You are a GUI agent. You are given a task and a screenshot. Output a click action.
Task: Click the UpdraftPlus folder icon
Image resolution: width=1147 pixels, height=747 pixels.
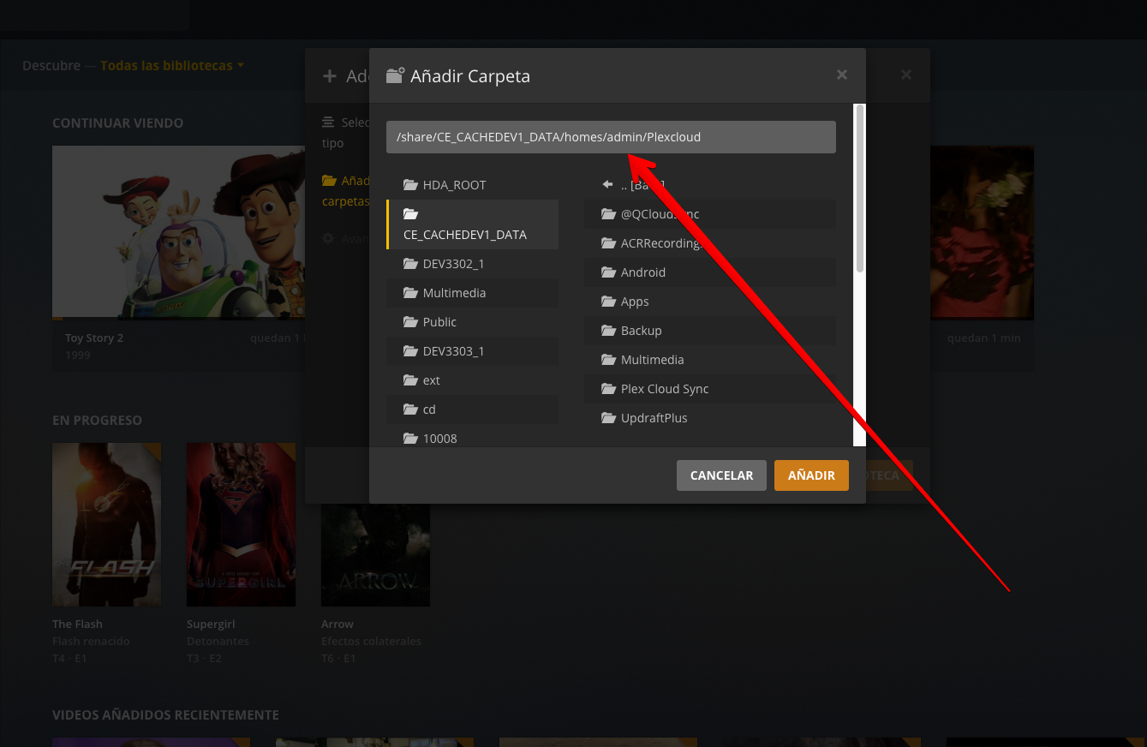pyautogui.click(x=608, y=418)
